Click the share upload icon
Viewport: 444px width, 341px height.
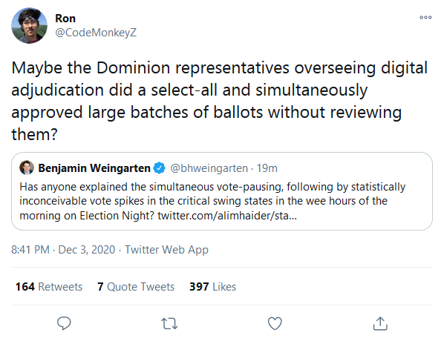coord(380,323)
